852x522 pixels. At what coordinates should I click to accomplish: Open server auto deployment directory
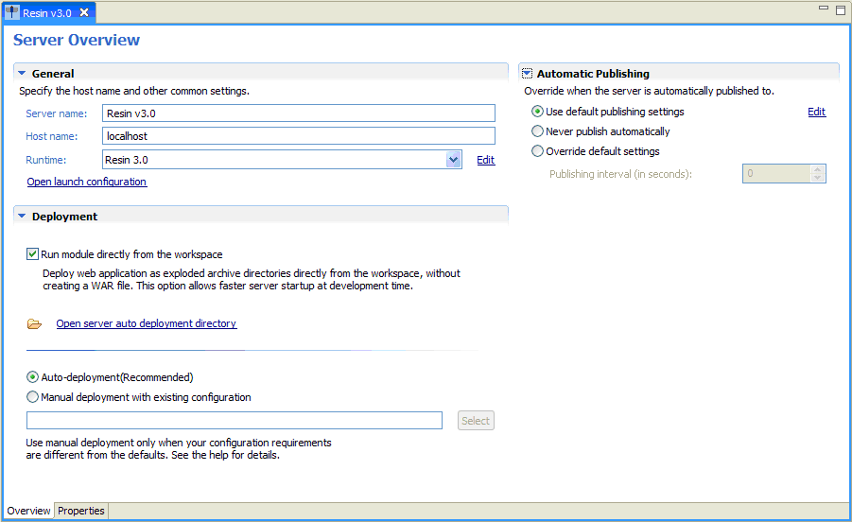147,323
